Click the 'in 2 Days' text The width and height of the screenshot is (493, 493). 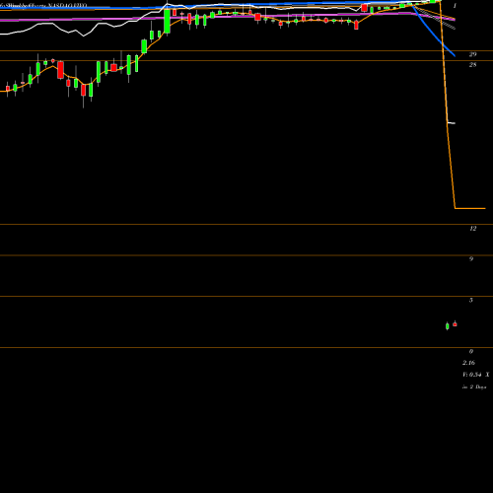point(474,387)
